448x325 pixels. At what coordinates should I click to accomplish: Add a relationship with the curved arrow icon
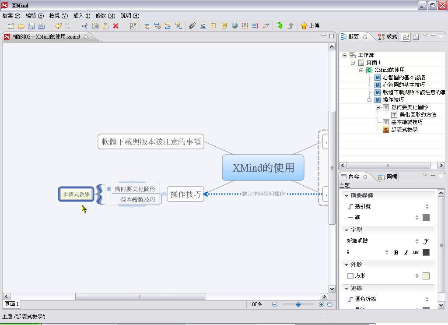(x=266, y=26)
